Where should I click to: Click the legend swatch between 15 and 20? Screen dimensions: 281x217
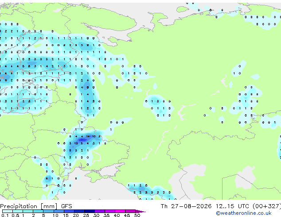click(x=69, y=211)
